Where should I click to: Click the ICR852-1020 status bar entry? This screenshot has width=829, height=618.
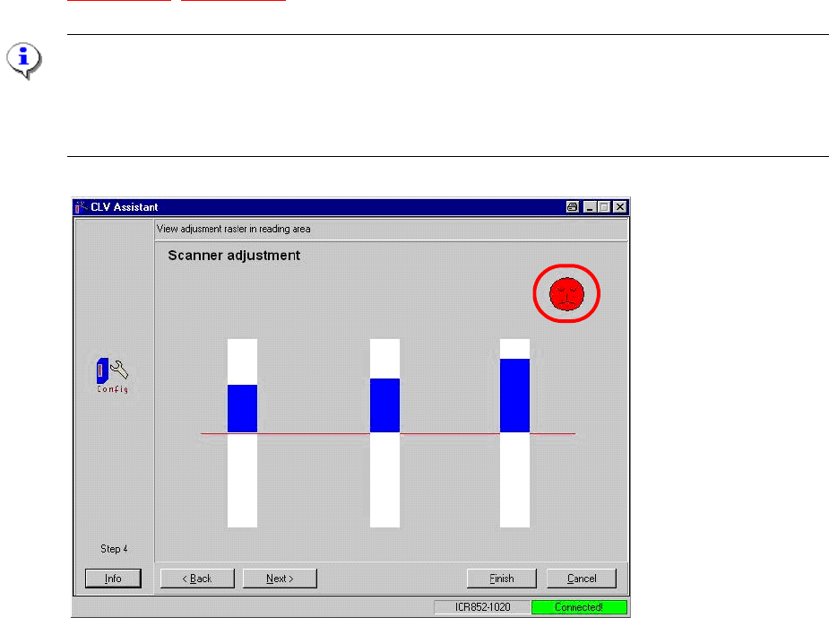click(x=483, y=607)
